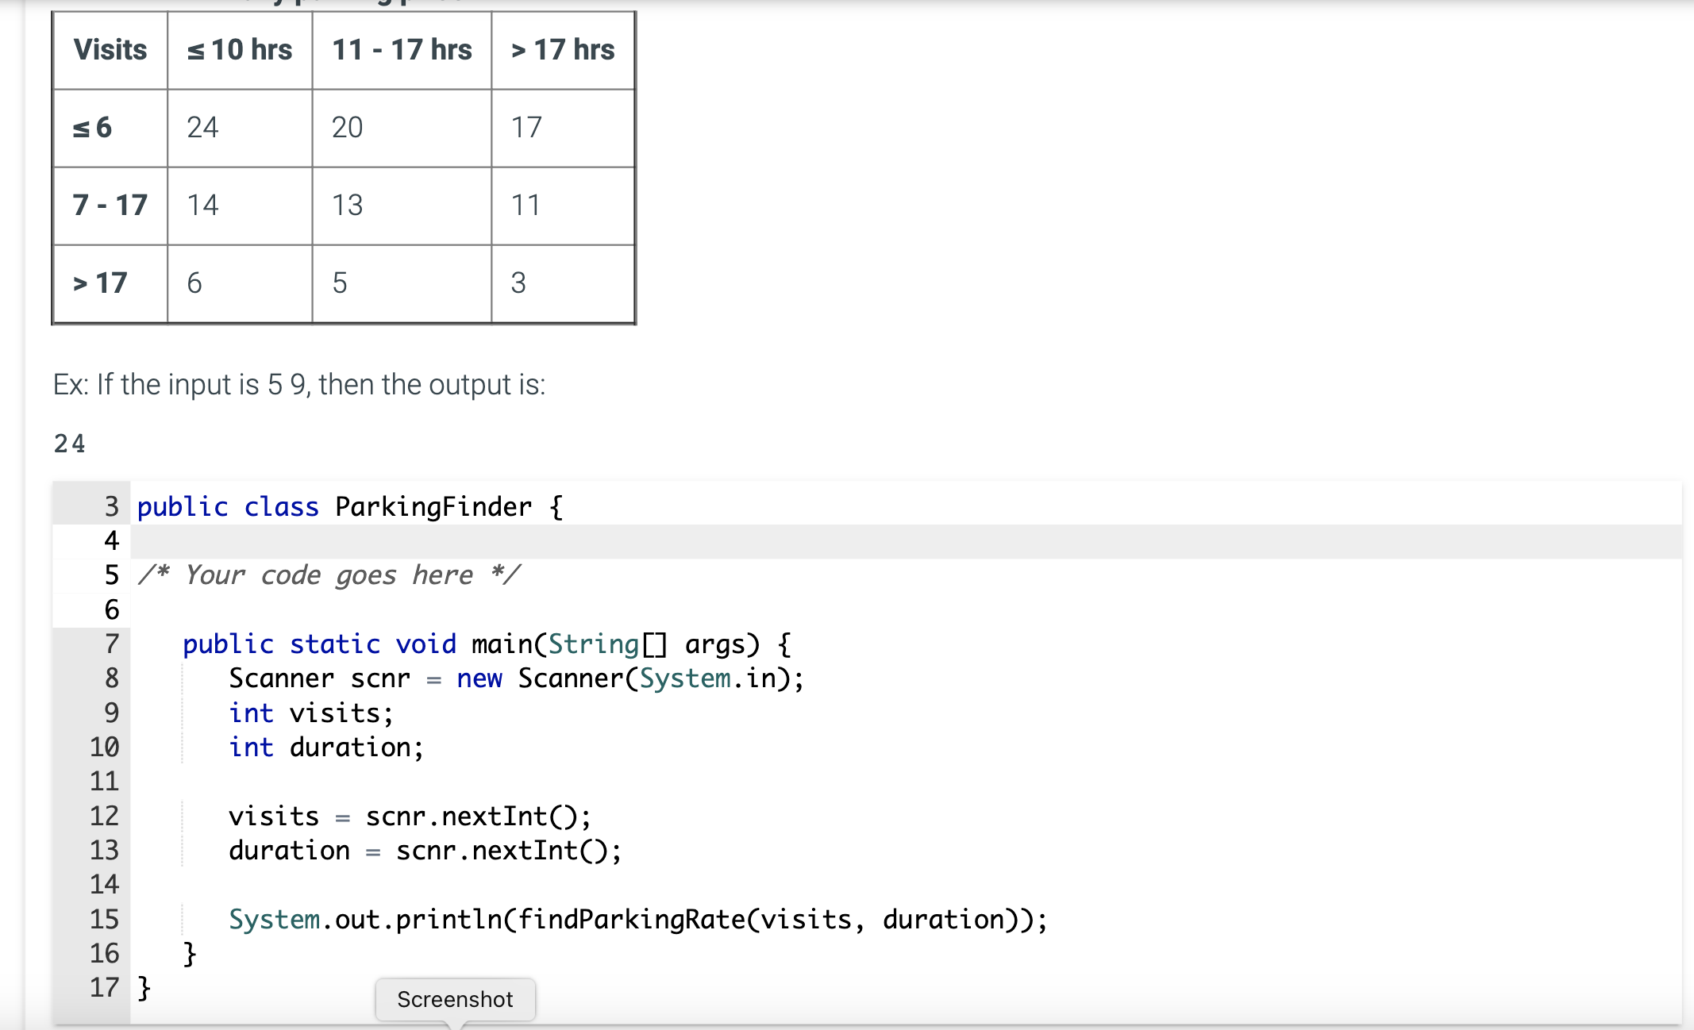Click line number 15 in the gutter

104,920
